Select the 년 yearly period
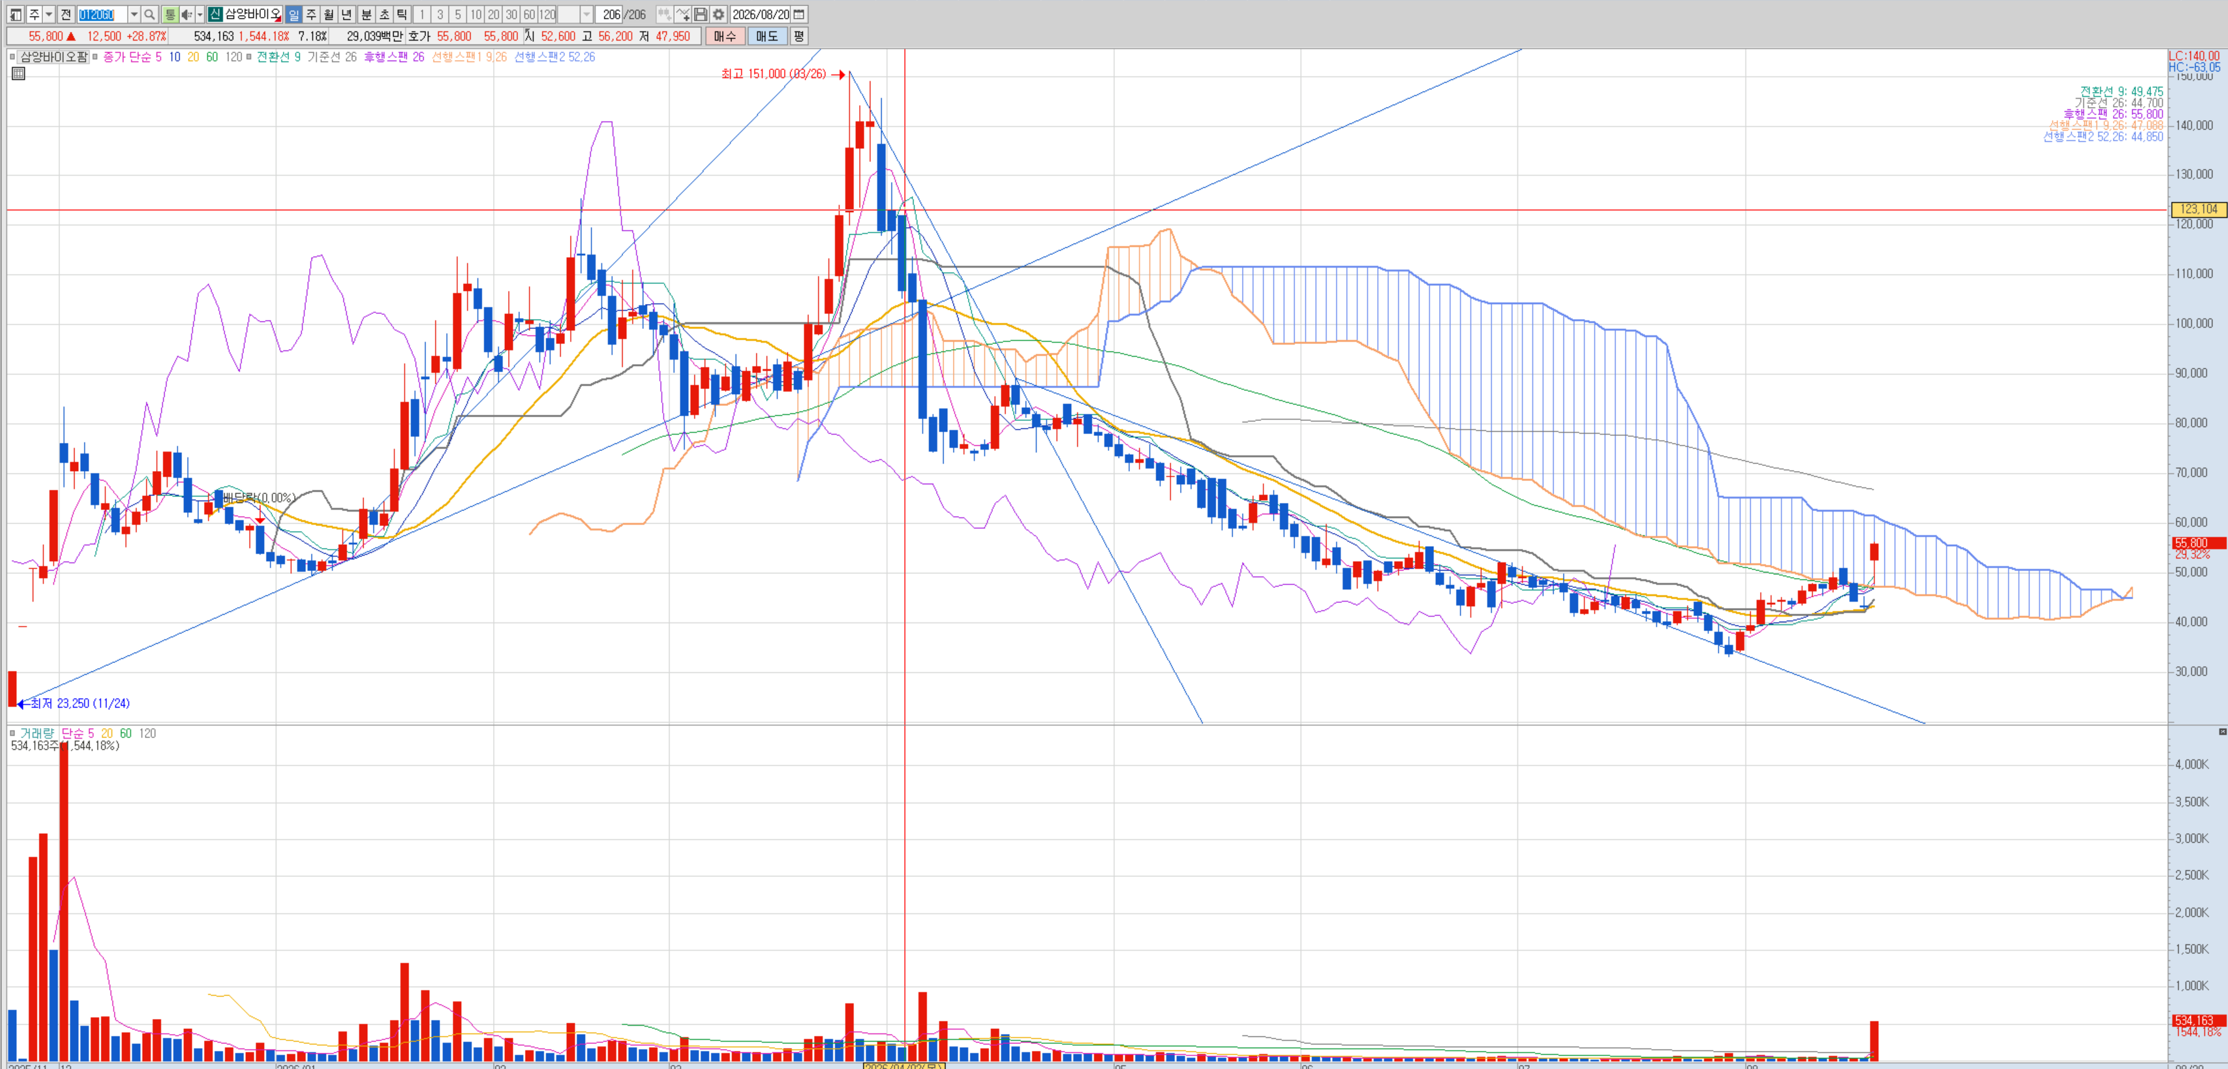This screenshot has width=2228, height=1069. [347, 15]
